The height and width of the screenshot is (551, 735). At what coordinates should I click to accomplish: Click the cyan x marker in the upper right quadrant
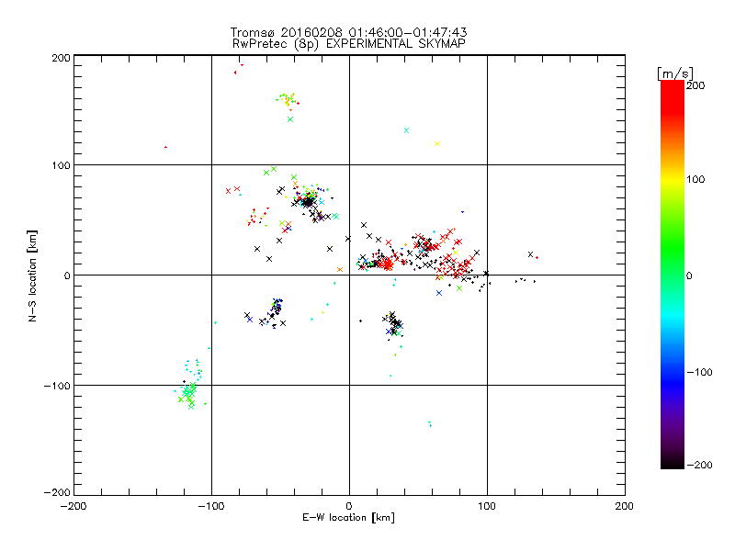[406, 130]
